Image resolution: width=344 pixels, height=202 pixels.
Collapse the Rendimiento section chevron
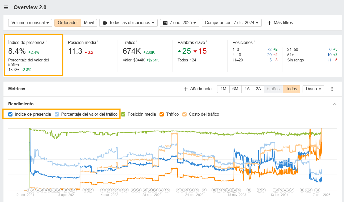tap(335, 104)
